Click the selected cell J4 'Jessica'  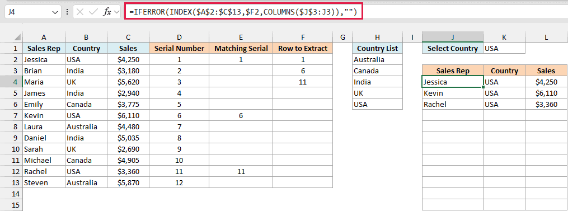453,82
